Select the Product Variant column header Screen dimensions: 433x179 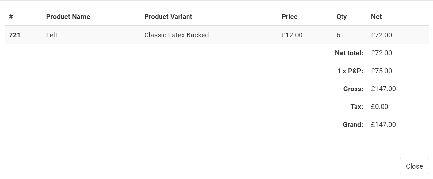pos(168,17)
